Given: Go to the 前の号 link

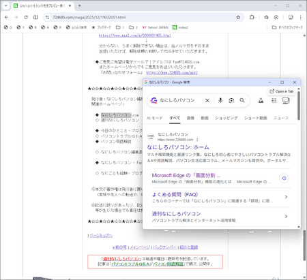Looking at the screenshot, I should 119,247.
